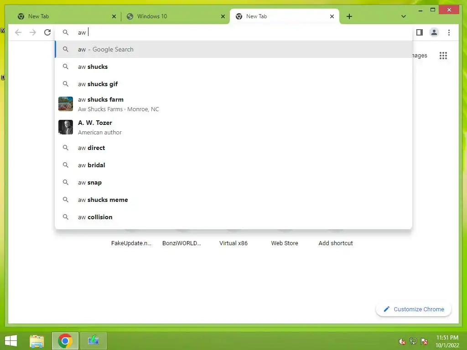Viewport: 467px width, 350px height.
Task: Expand the tab search chevron
Action: tap(404, 16)
